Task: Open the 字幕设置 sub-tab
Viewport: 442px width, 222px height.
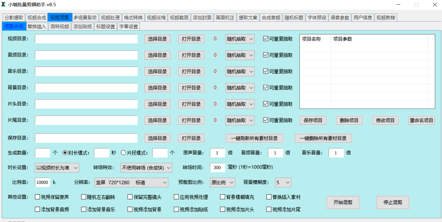Action: [x=129, y=26]
